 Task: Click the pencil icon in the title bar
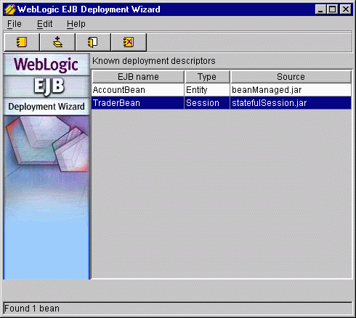tap(10, 9)
